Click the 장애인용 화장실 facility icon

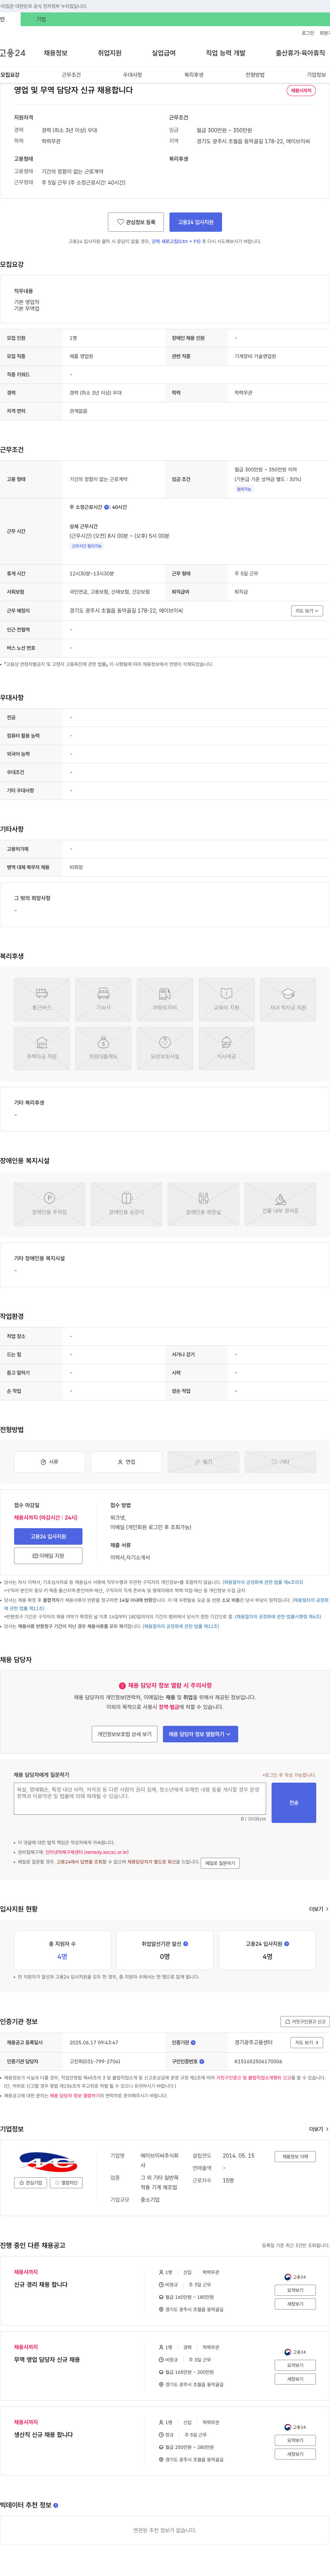(x=203, y=1204)
